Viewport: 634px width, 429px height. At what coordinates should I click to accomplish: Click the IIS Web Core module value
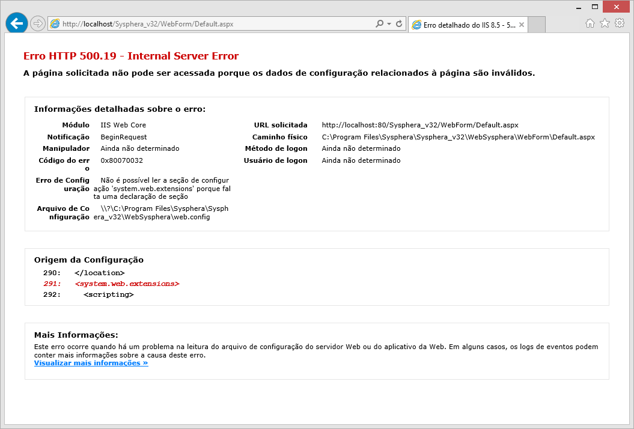click(x=123, y=125)
